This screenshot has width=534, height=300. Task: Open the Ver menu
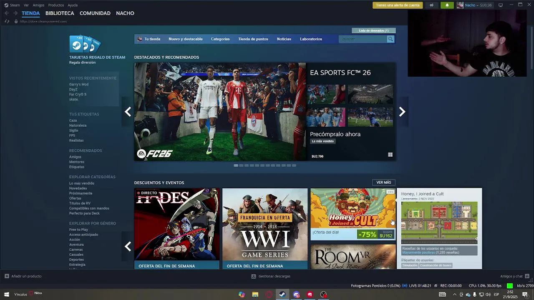click(x=26, y=5)
